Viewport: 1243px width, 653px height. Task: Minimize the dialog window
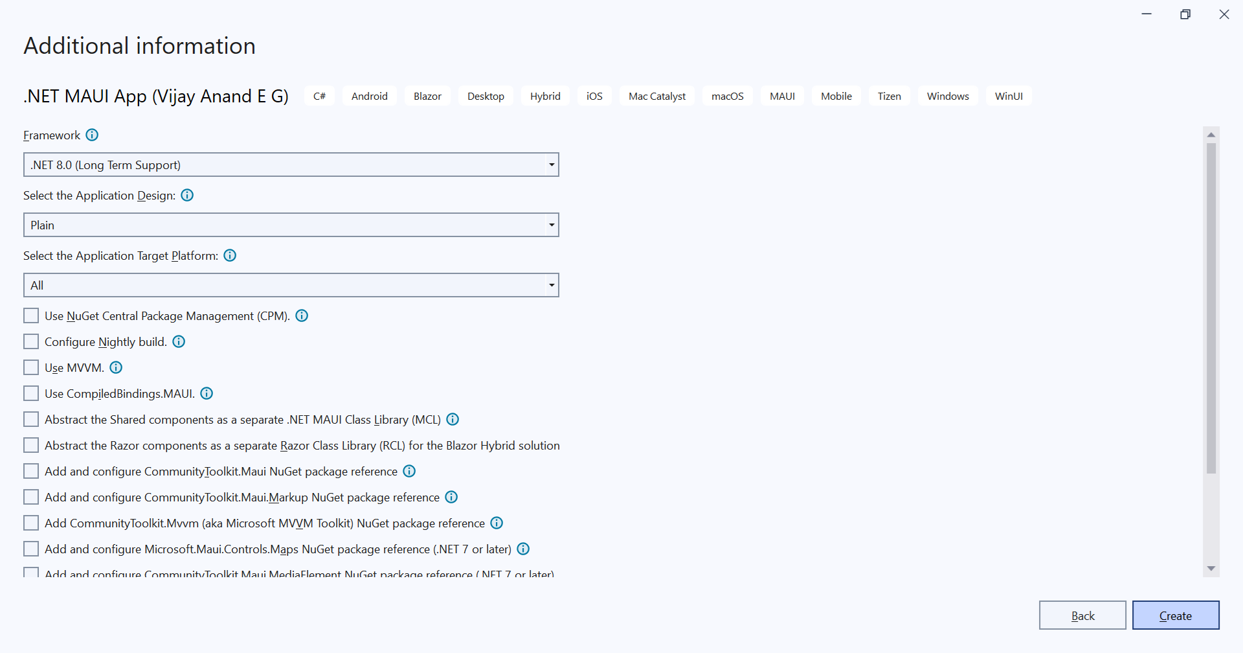[x=1147, y=14]
